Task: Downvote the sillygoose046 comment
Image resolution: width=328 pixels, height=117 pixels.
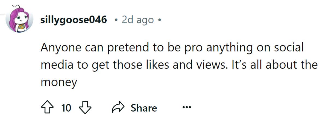Action: click(84, 108)
